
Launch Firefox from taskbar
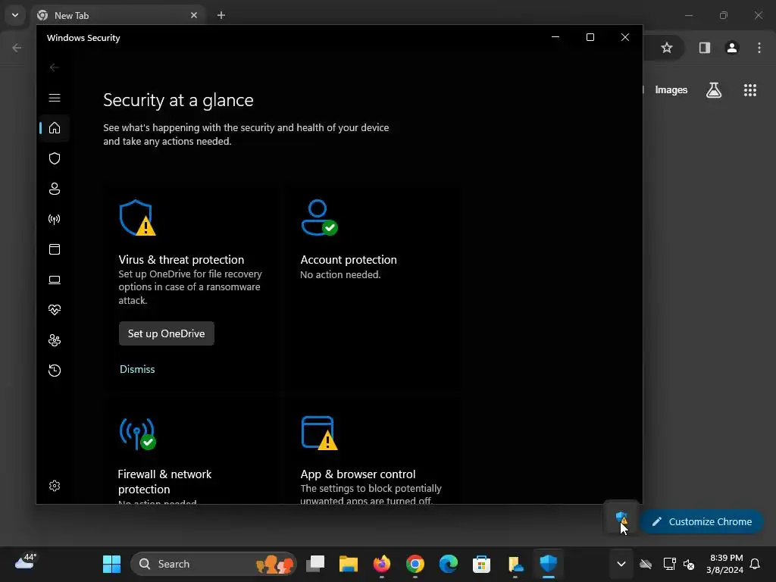(x=382, y=564)
